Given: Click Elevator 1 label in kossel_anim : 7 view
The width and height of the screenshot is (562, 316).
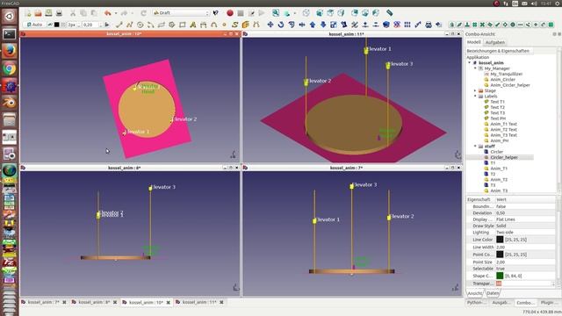Looking at the screenshot, I should pyautogui.click(x=328, y=219).
